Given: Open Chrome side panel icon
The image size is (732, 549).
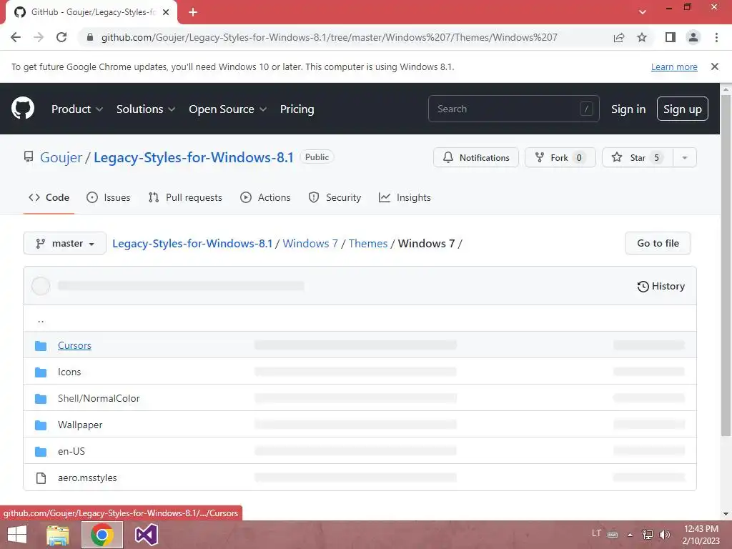Looking at the screenshot, I should (671, 37).
